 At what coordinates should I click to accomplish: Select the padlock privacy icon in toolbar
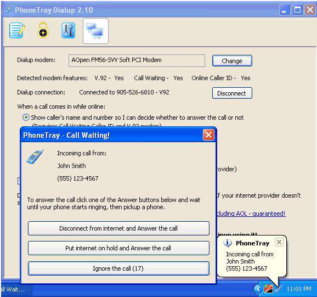(x=43, y=31)
